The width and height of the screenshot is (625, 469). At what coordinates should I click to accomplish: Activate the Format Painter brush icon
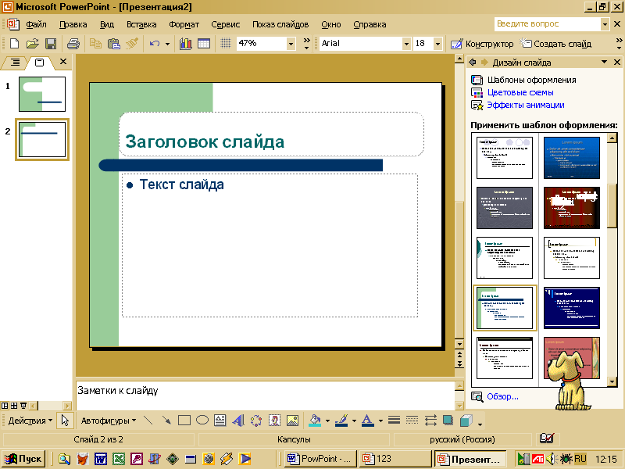pos(132,44)
